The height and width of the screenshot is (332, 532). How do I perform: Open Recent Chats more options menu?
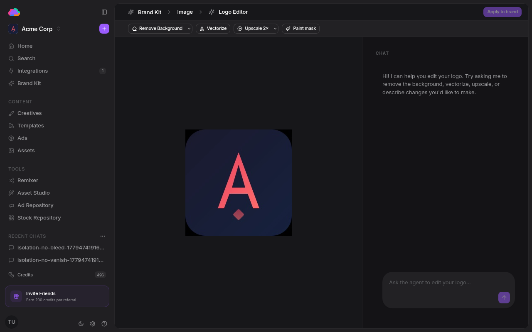pos(103,236)
